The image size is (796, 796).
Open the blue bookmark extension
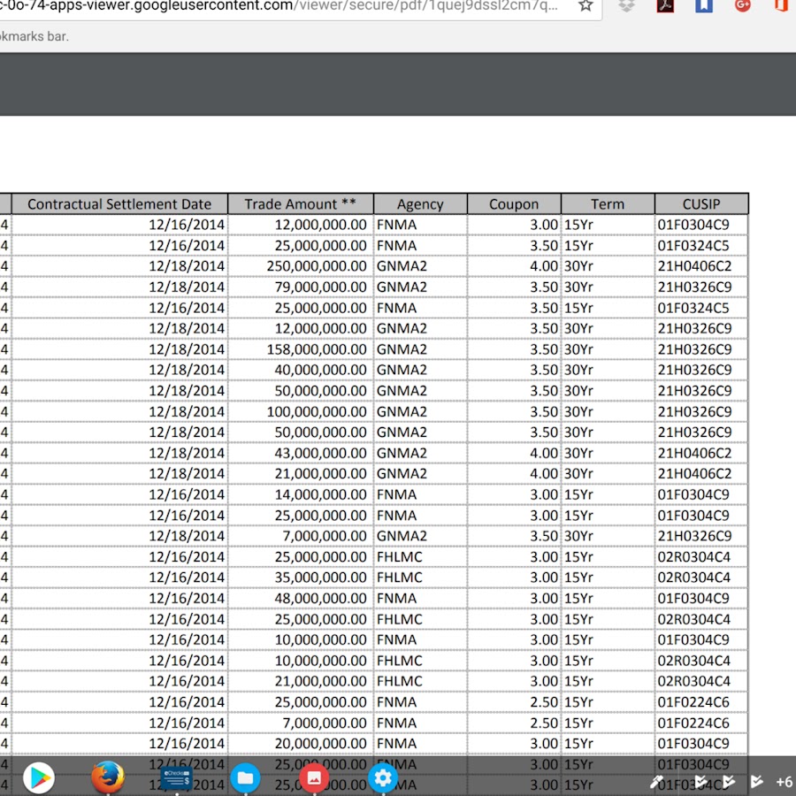pyautogui.click(x=704, y=6)
